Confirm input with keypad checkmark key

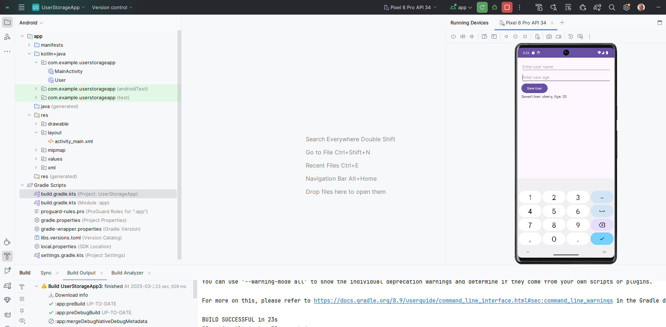602,239
